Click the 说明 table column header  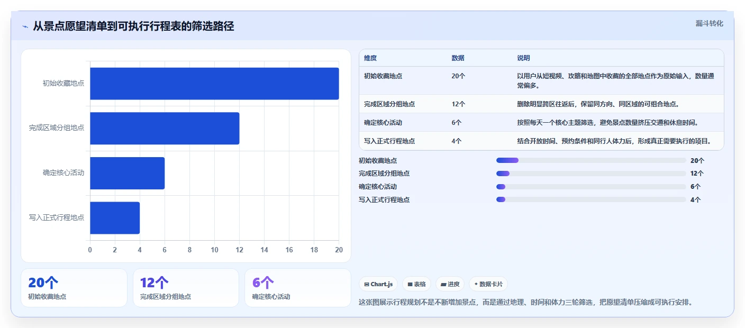(x=524, y=58)
